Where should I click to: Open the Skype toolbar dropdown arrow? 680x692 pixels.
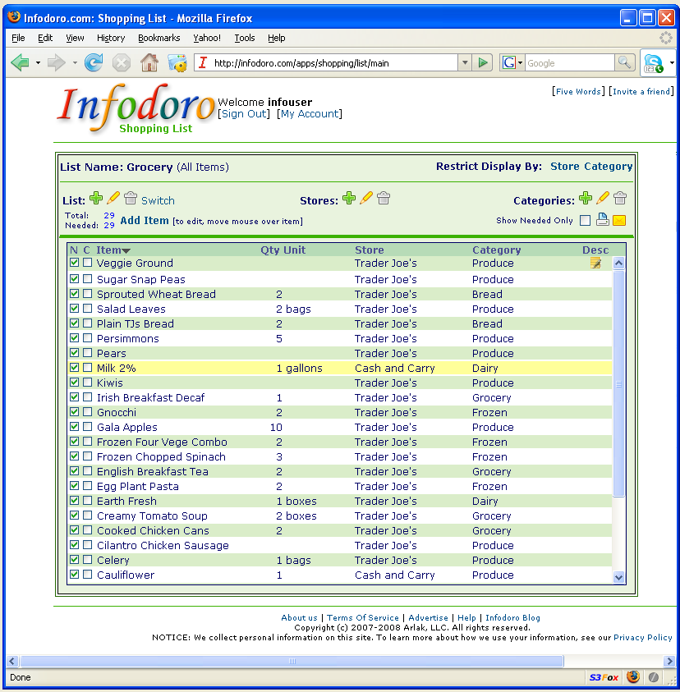672,62
